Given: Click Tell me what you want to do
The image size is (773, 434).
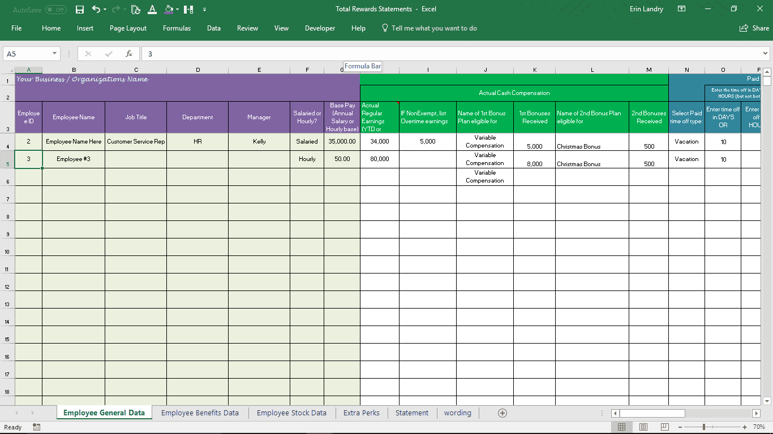Looking at the screenshot, I should click(434, 28).
